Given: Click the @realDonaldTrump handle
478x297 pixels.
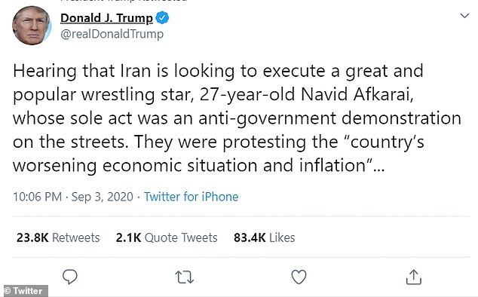Looking at the screenshot, I should pyautogui.click(x=112, y=34).
